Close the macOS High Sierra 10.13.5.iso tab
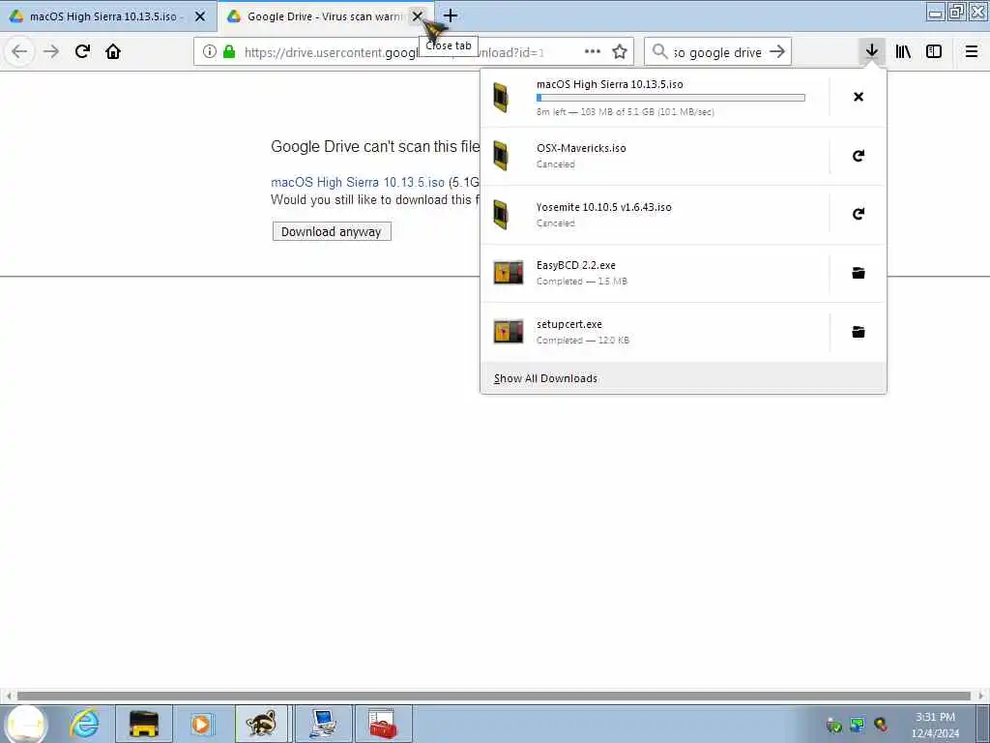This screenshot has height=743, width=990. tap(200, 16)
